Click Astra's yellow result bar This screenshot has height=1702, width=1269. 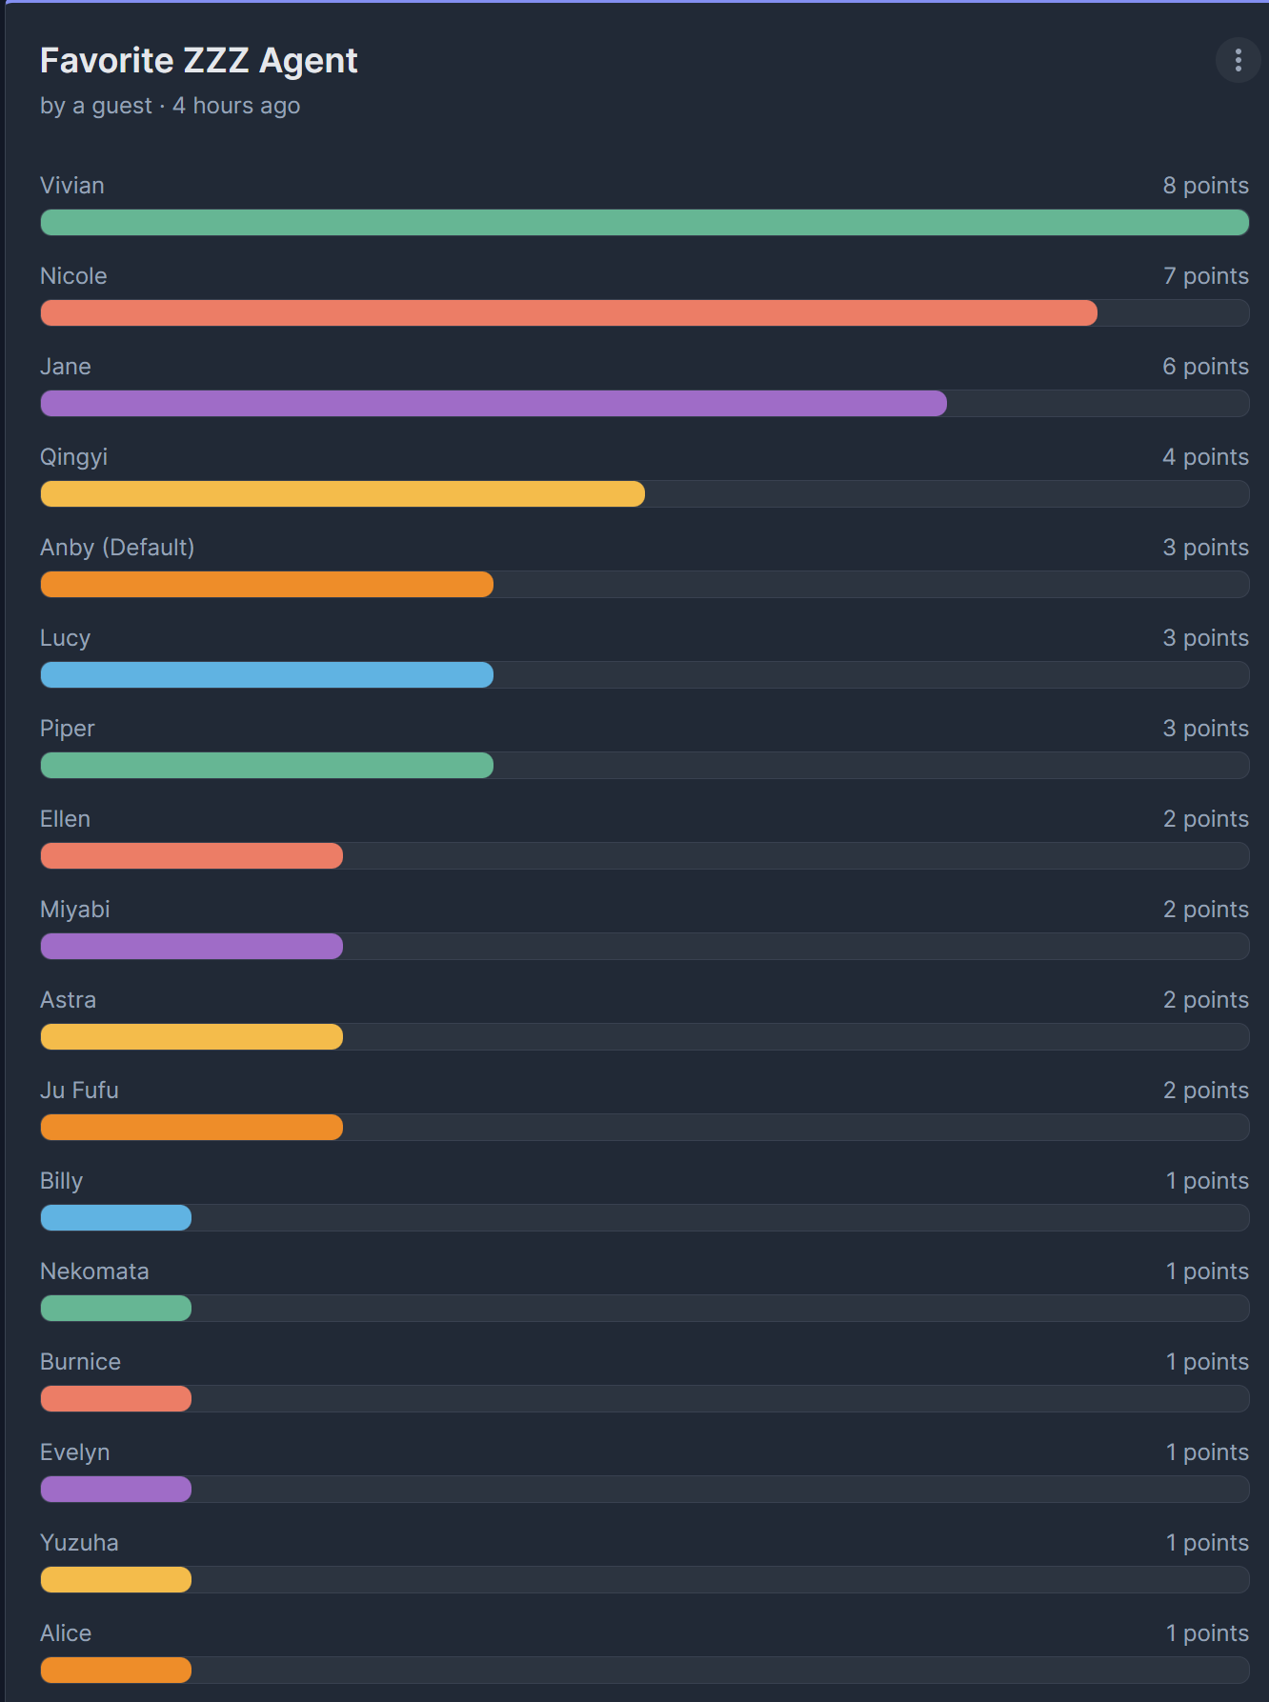click(x=191, y=1037)
